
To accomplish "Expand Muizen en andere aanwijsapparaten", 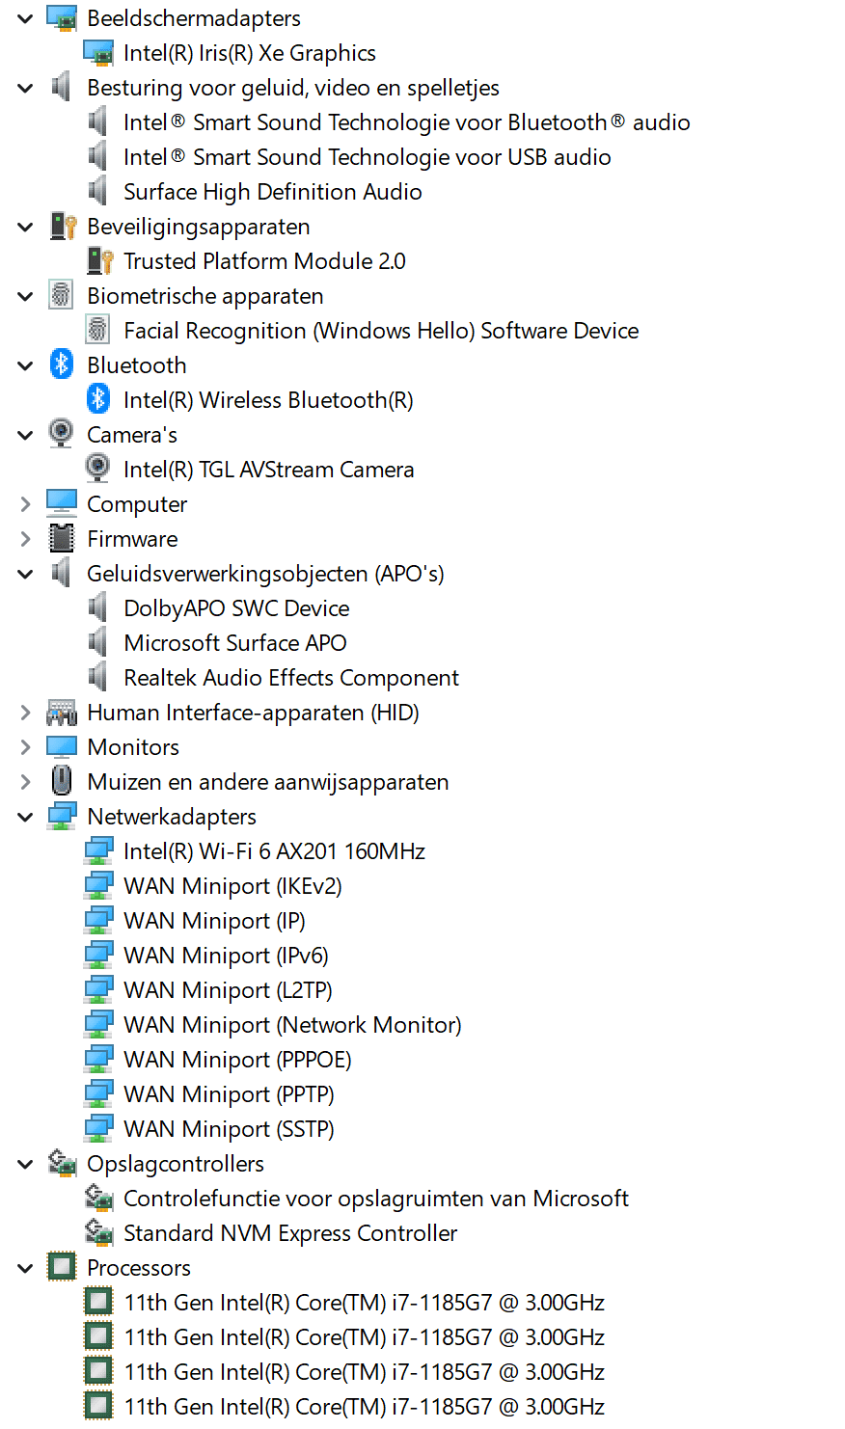I will 26,782.
